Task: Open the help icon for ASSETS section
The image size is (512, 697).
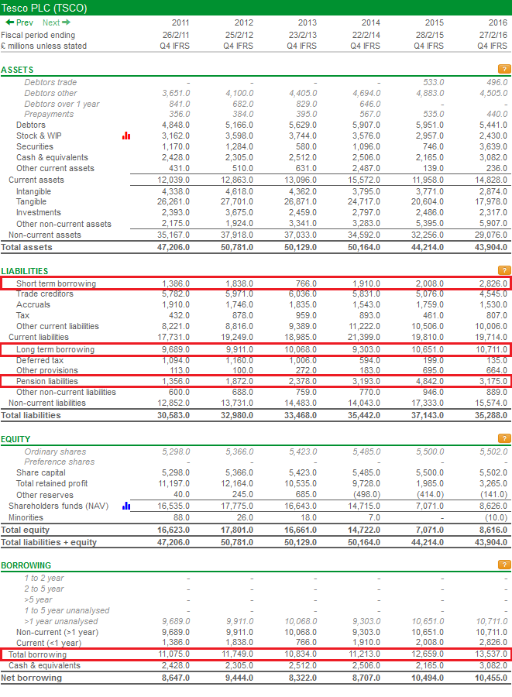Action: [504, 69]
